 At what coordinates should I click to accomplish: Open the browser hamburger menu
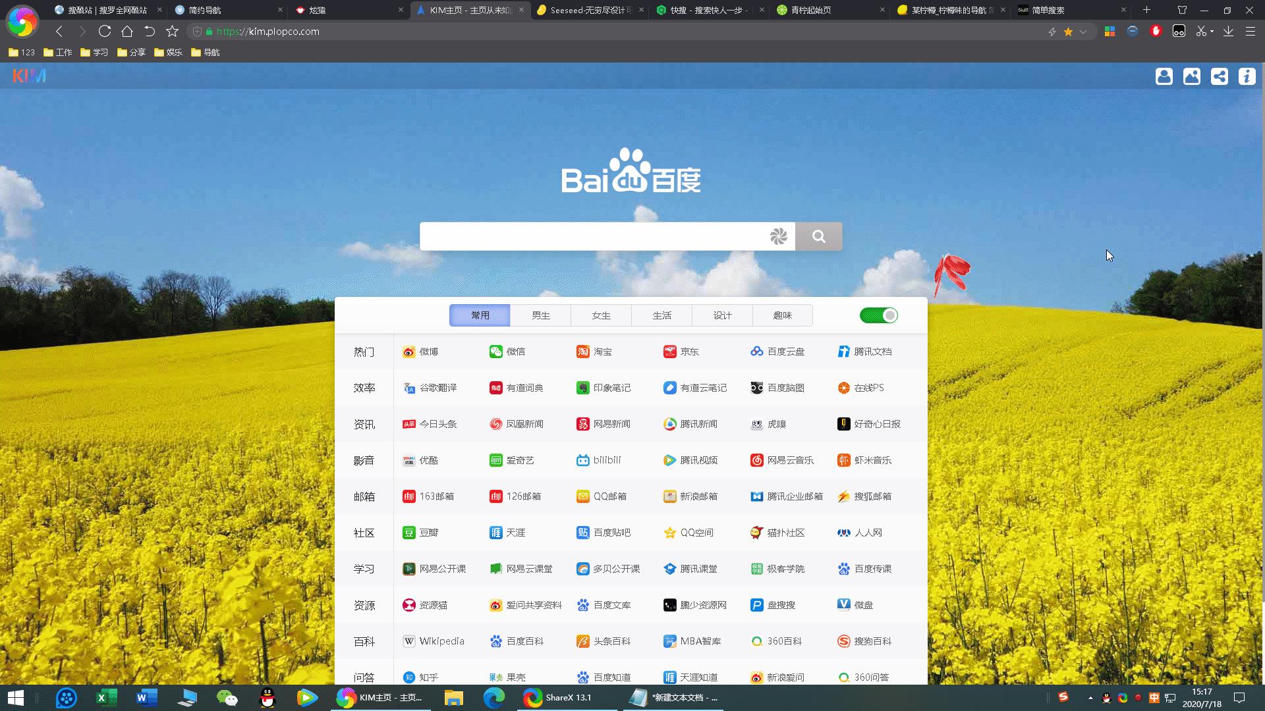1250,31
